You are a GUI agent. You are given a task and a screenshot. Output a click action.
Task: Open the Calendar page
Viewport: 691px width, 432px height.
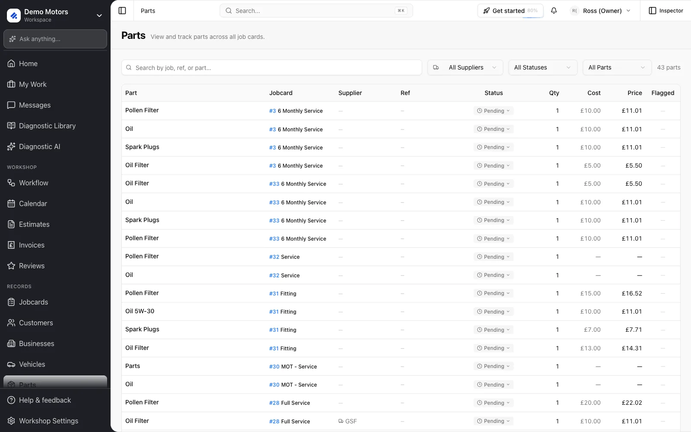pos(55,203)
